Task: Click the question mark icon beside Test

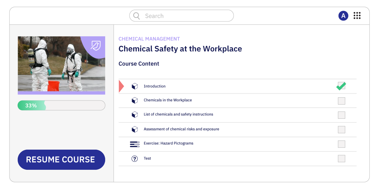Action: [x=135, y=158]
